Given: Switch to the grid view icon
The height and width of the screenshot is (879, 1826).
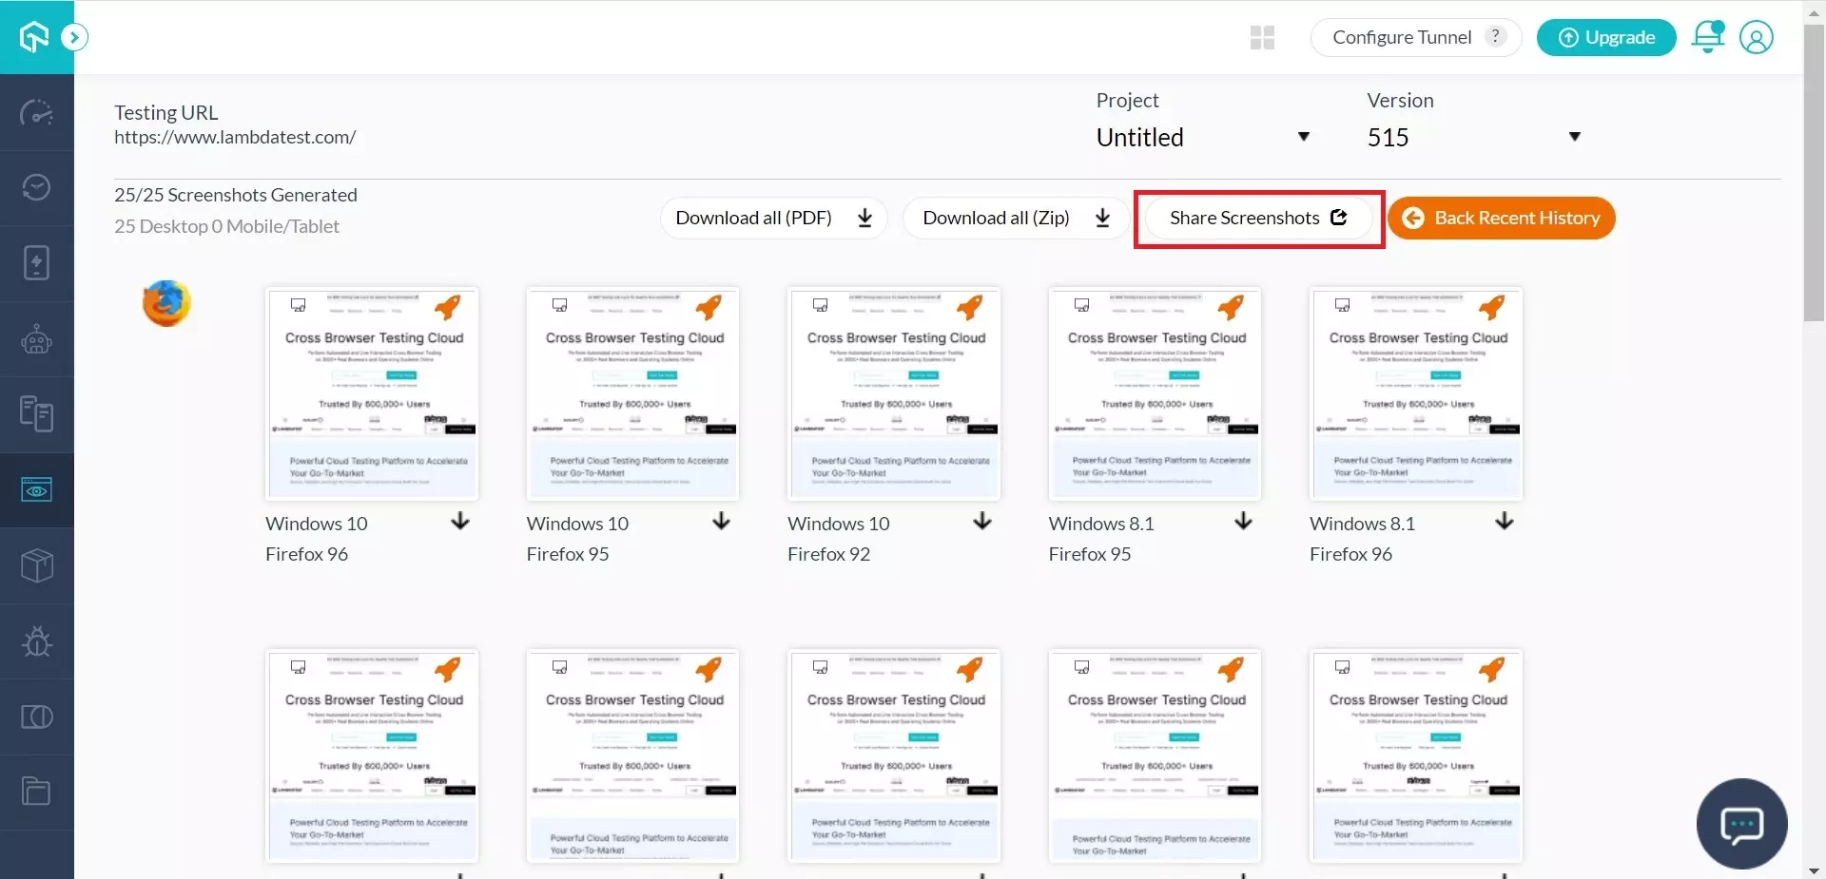Looking at the screenshot, I should [1262, 38].
